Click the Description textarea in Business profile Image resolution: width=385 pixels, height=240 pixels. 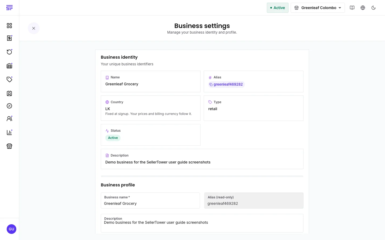(x=202, y=223)
